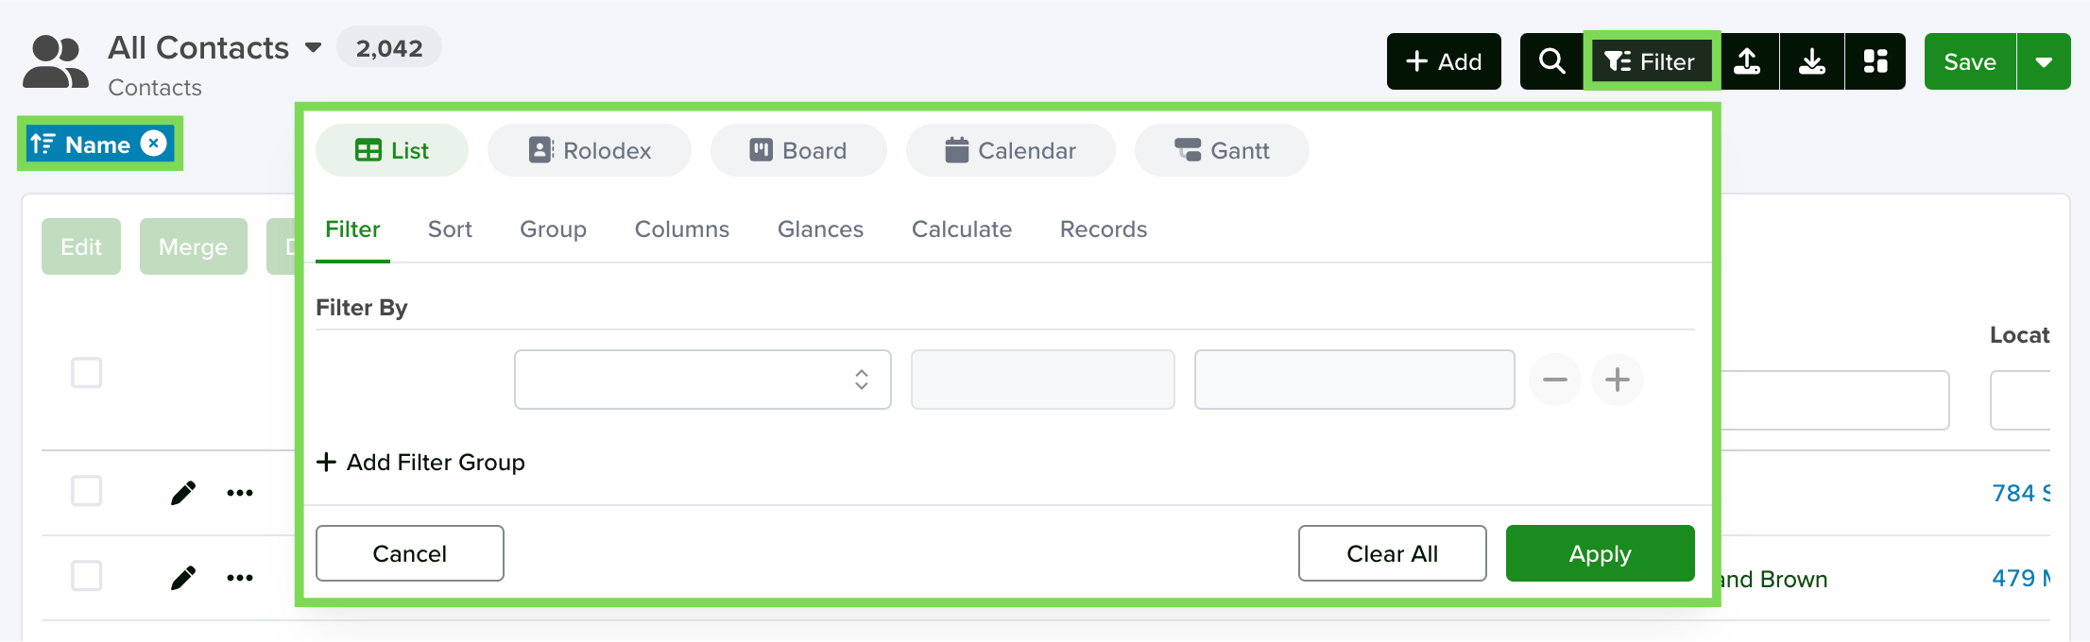Click the Apply button
Image resolution: width=2090 pixels, height=642 pixels.
point(1600,553)
